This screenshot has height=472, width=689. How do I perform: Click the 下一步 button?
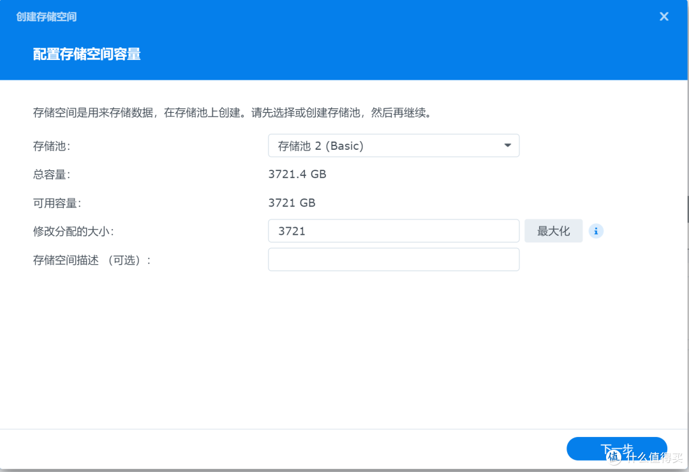[616, 448]
